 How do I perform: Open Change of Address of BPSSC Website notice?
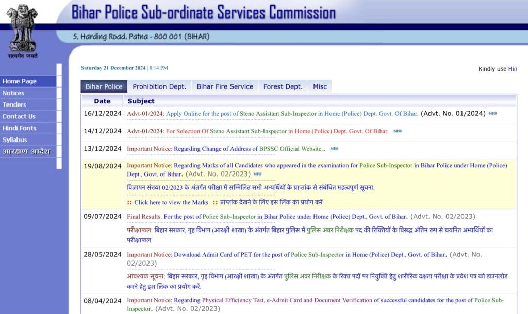pyautogui.click(x=225, y=149)
